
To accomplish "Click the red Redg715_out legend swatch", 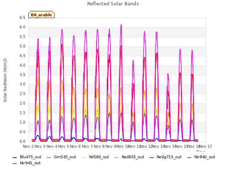I will tap(152, 157).
